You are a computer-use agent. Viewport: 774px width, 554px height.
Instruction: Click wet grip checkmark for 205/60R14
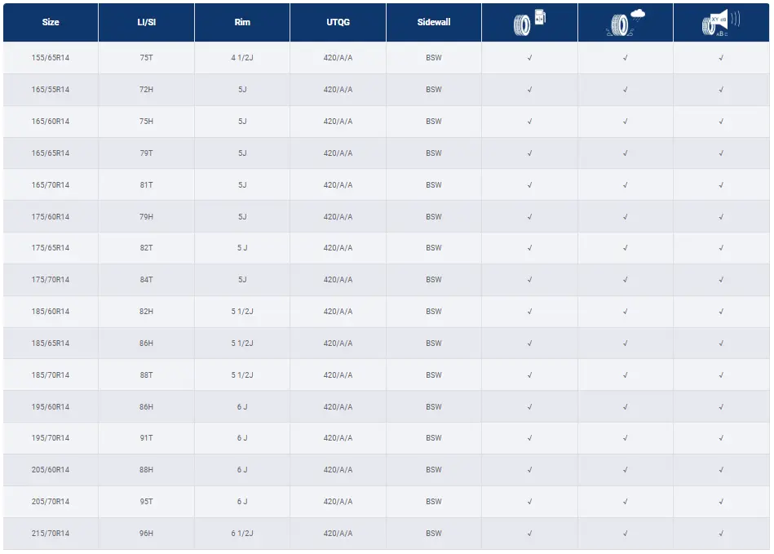click(625, 470)
